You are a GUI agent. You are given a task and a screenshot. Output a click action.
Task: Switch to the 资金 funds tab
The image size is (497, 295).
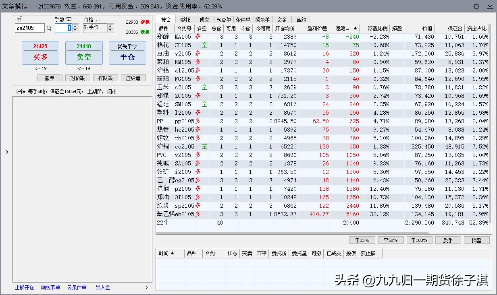[282, 19]
